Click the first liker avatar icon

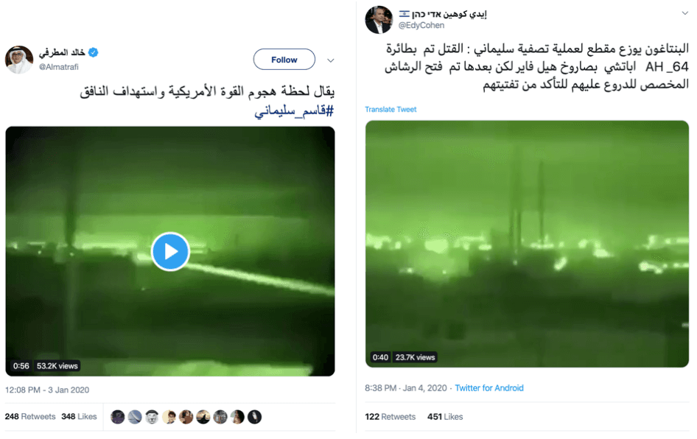(x=117, y=417)
